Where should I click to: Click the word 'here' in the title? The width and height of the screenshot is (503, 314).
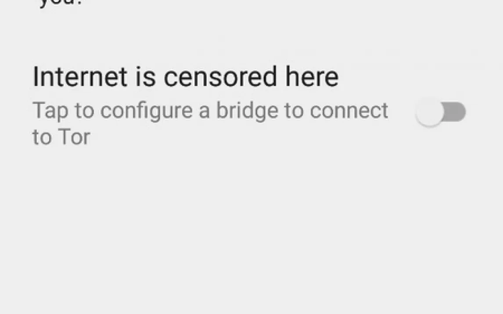tap(312, 77)
